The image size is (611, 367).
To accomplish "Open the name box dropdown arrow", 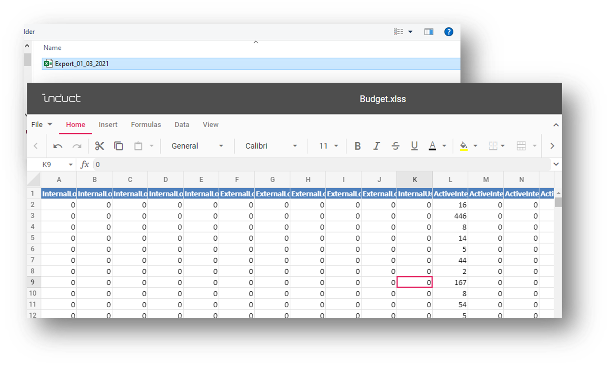I will (x=70, y=165).
